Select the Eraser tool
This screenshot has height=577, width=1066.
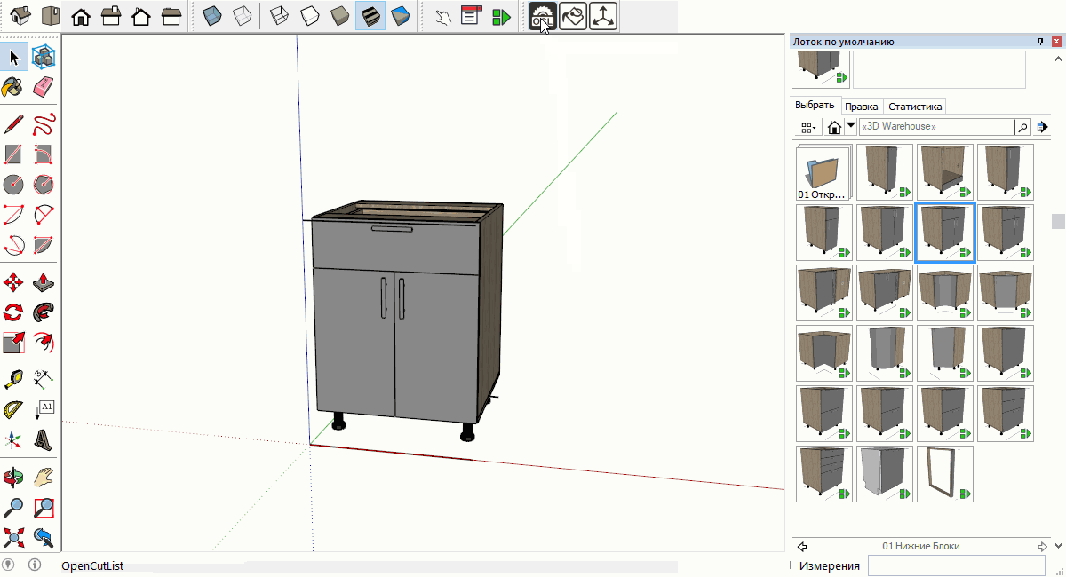[44, 87]
